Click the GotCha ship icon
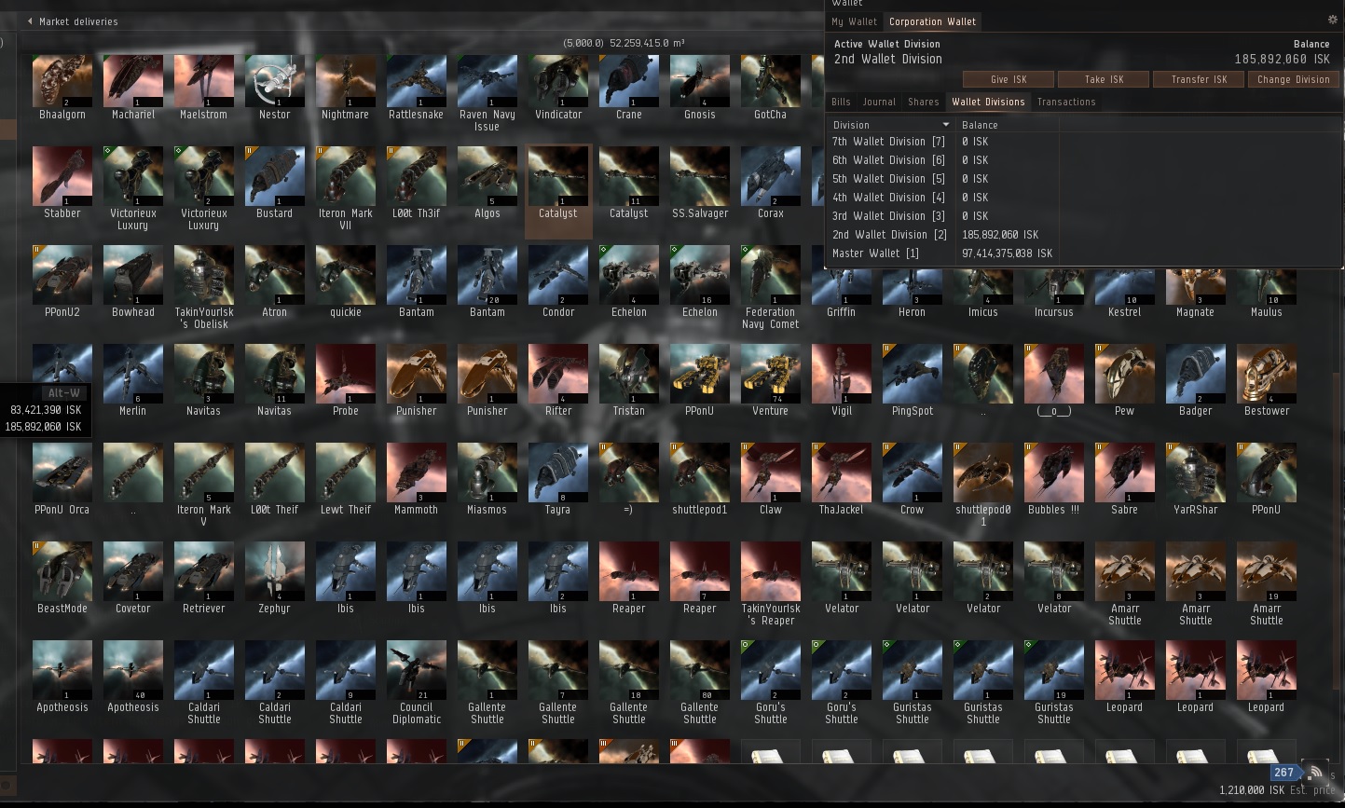Viewport: 1345px width, 808px height. pyautogui.click(x=771, y=81)
